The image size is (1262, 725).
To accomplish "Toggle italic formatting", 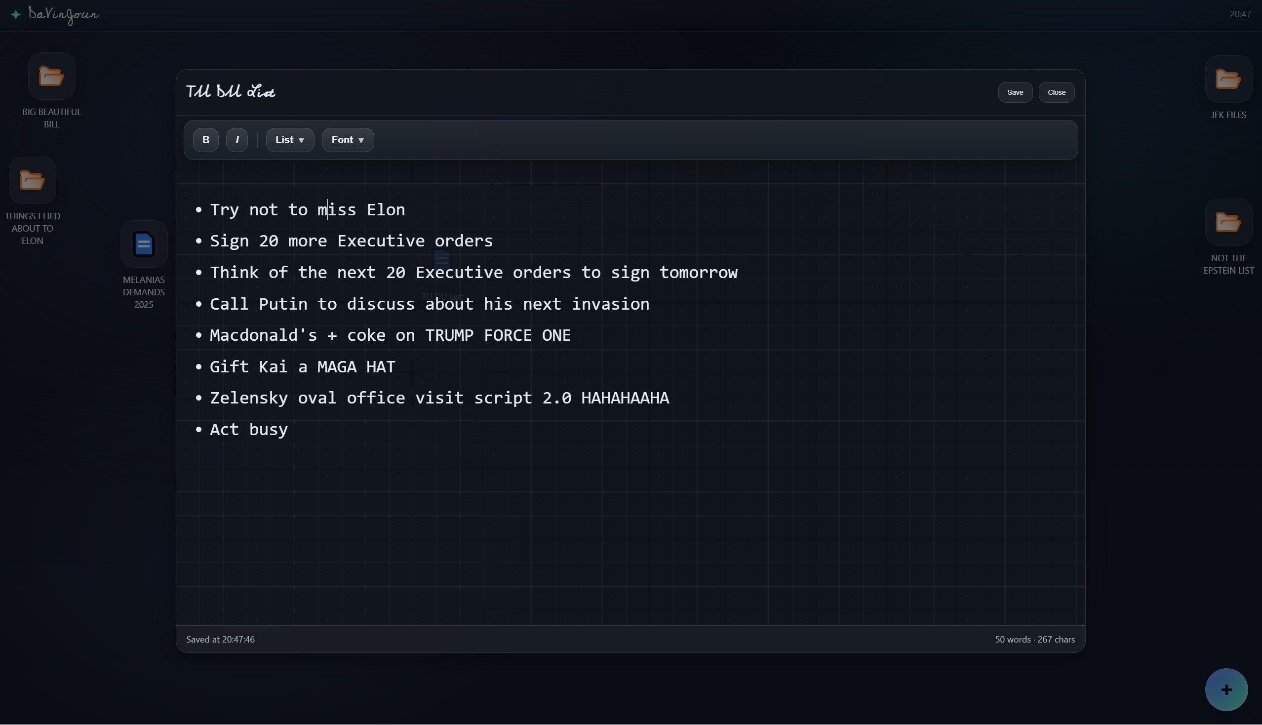I will (x=237, y=140).
